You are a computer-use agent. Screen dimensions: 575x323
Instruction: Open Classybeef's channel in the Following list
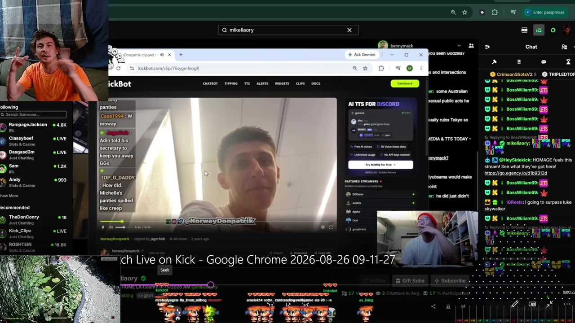click(34, 141)
